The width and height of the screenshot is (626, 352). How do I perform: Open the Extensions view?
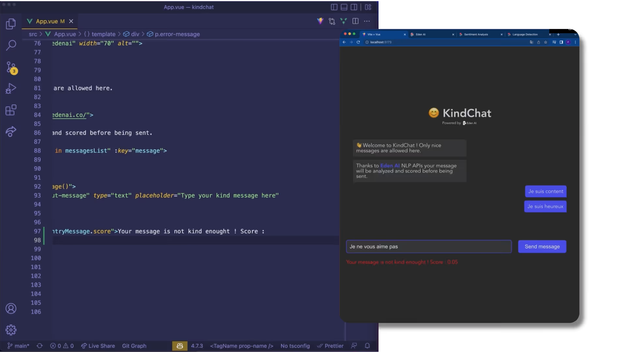pyautogui.click(x=11, y=110)
